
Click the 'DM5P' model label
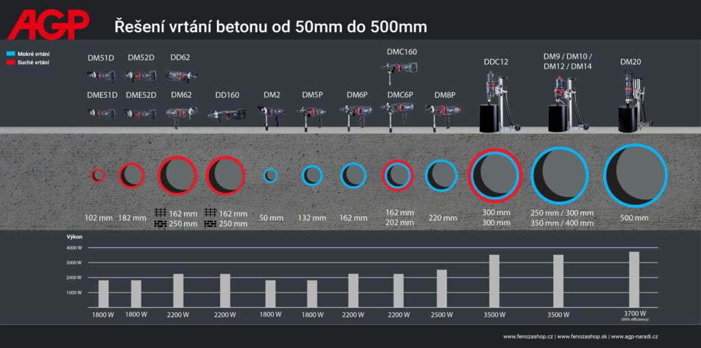click(x=312, y=95)
